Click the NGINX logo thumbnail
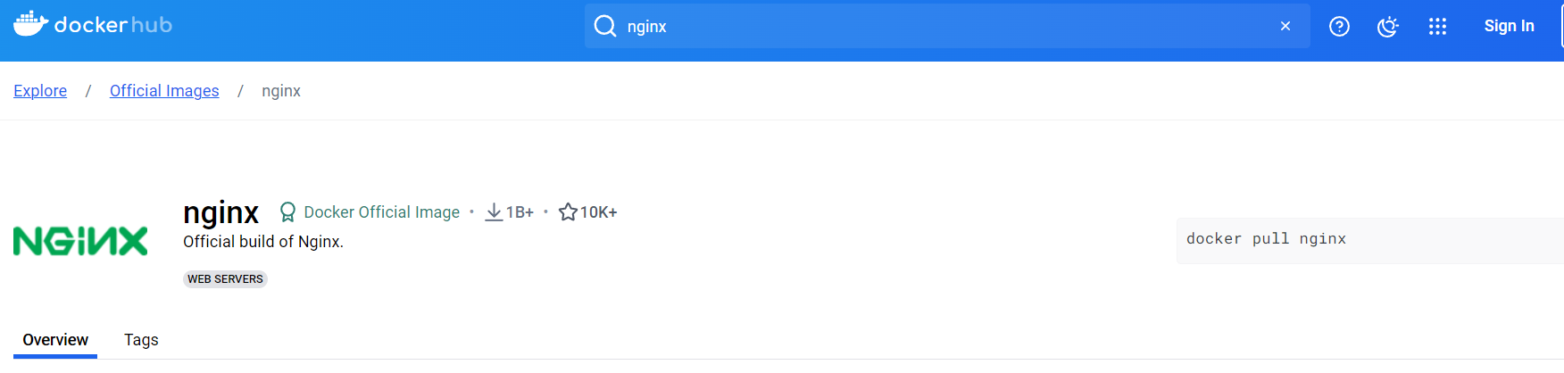 80,241
